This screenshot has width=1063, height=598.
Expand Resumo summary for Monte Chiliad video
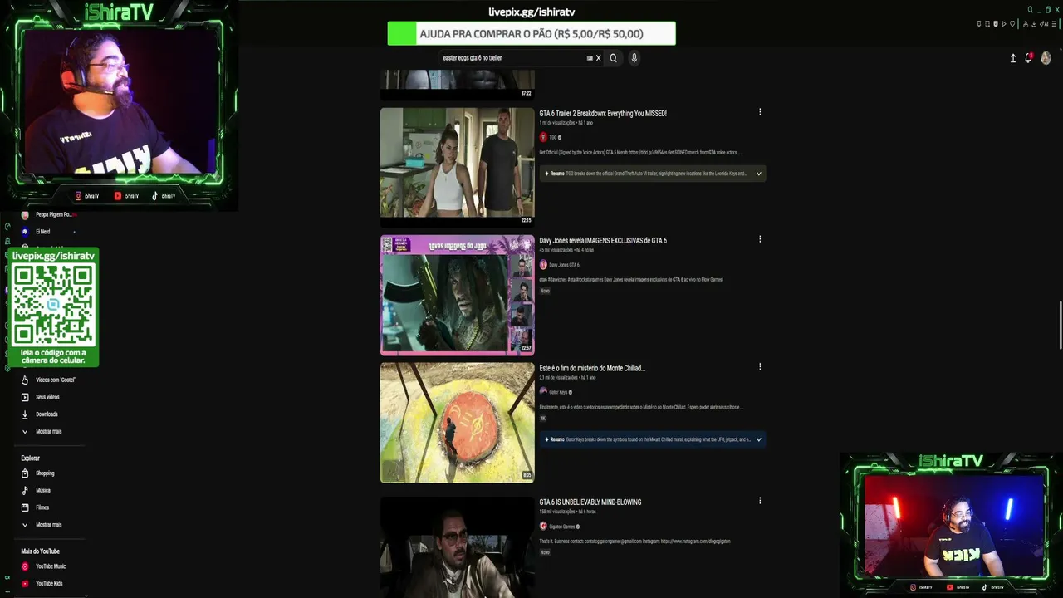click(758, 439)
